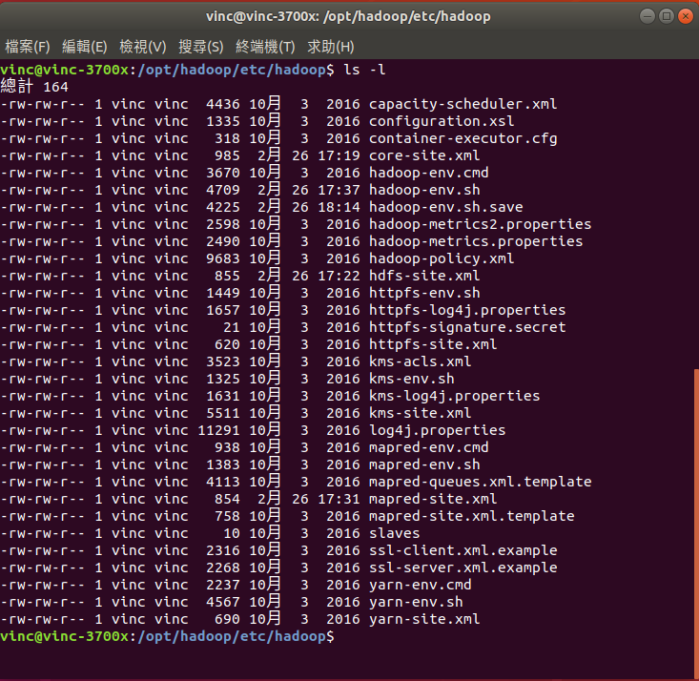This screenshot has height=681, width=699.
Task: Open the 搜尋(S) search menu
Action: pos(200,47)
